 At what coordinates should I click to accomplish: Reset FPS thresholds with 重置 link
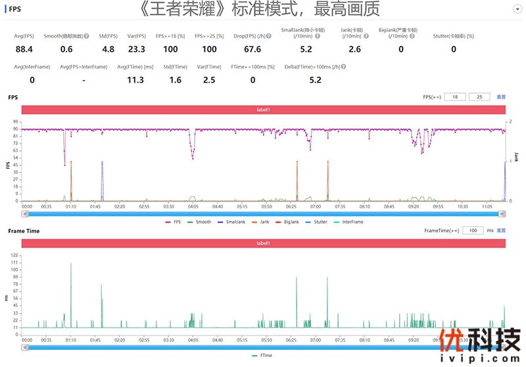(501, 97)
